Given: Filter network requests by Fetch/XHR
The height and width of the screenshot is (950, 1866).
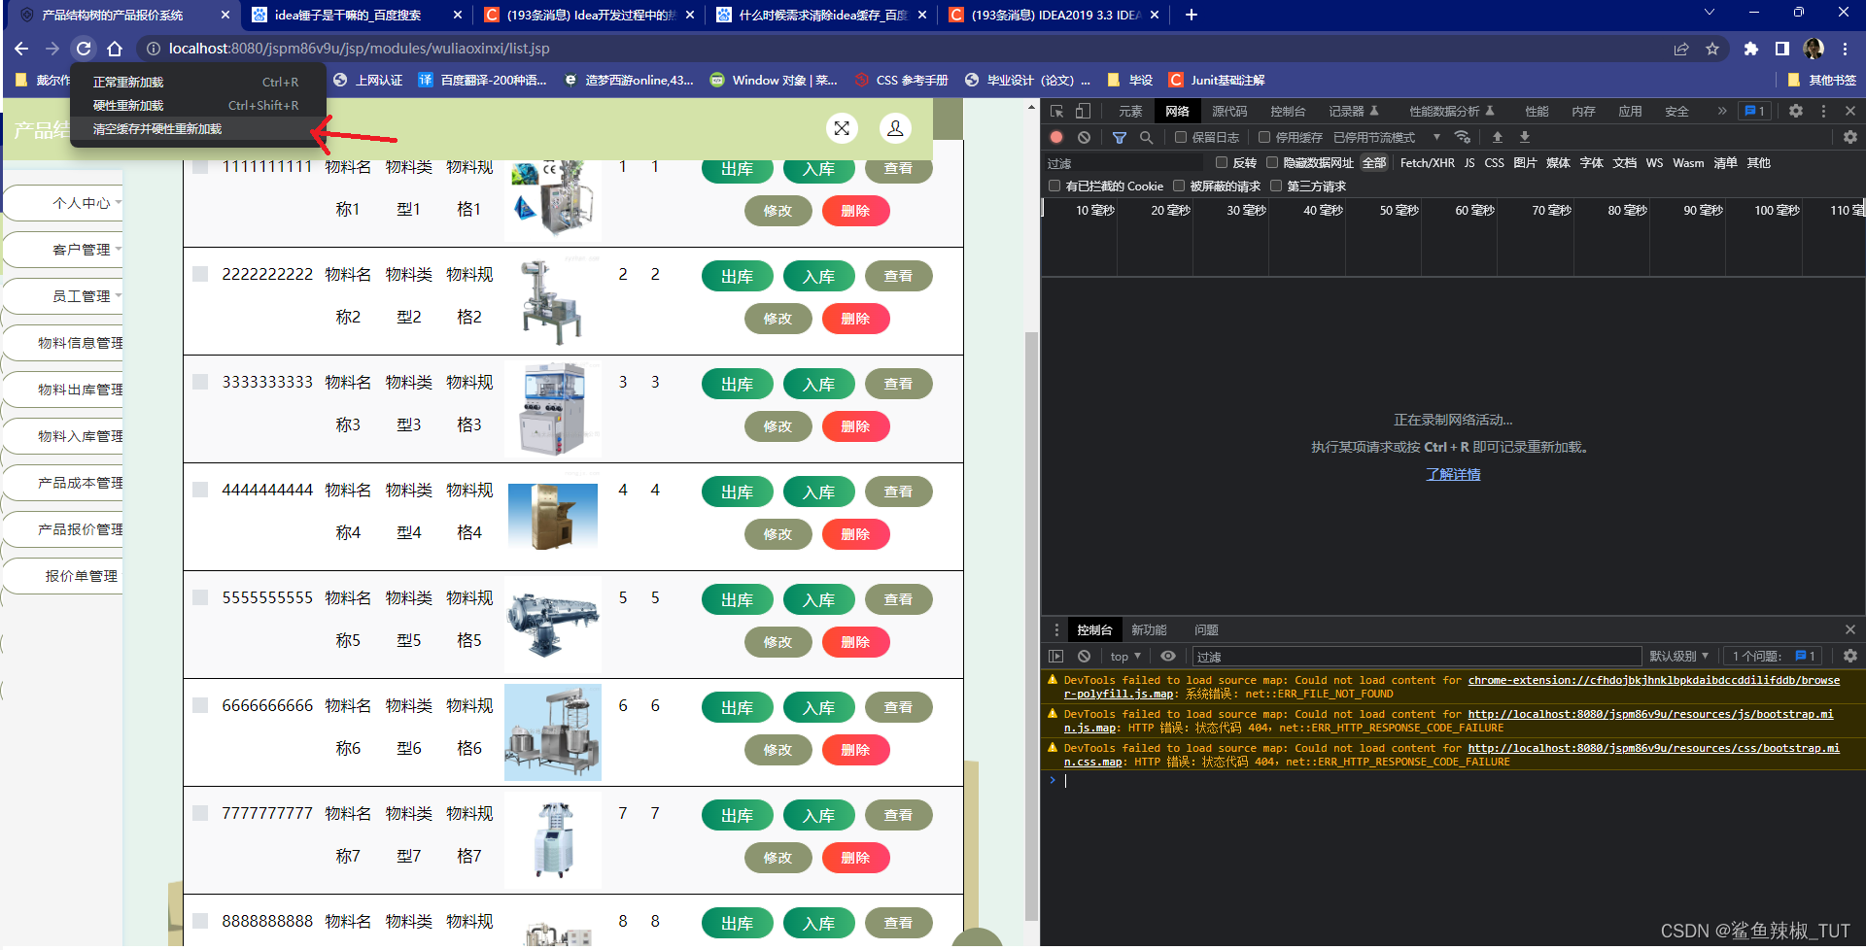Looking at the screenshot, I should (1428, 163).
